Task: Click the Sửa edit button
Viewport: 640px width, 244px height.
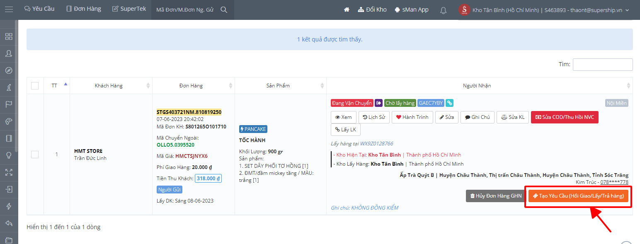Action: [x=447, y=117]
